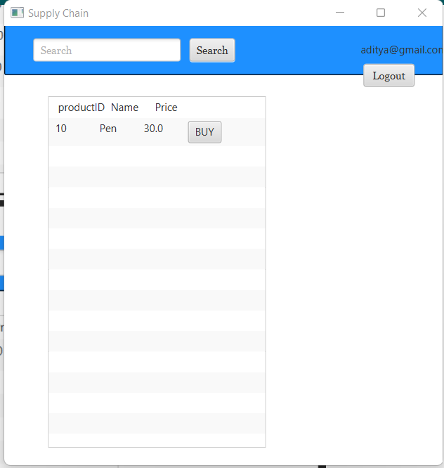Viewport: 444px width, 468px height.
Task: Click the Search button
Action: (212, 50)
